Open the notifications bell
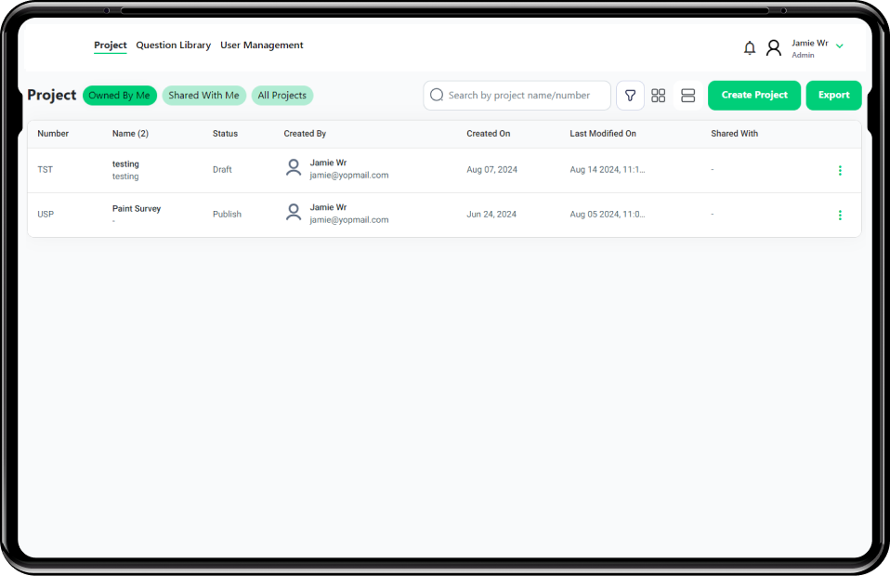Image resolution: width=890 pixels, height=576 pixels. click(750, 48)
